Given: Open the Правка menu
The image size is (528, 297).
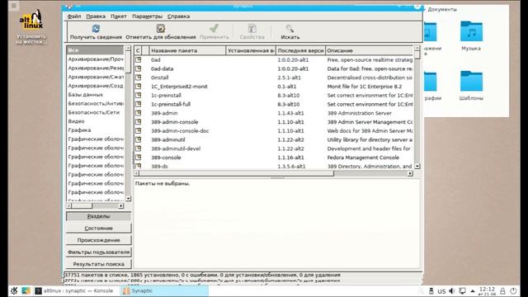Looking at the screenshot, I should 96,16.
